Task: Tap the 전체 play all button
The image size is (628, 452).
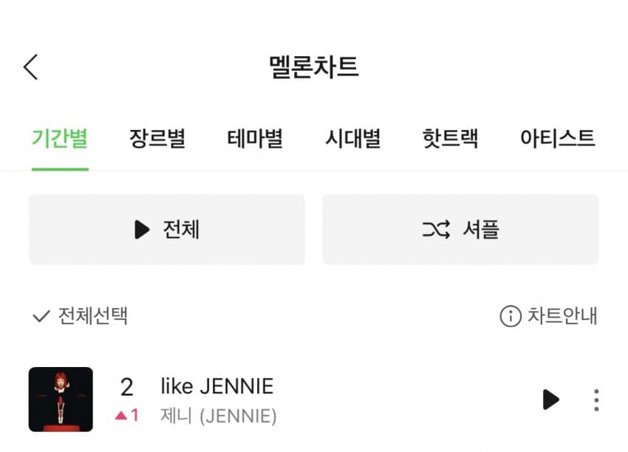Action: [x=167, y=230]
